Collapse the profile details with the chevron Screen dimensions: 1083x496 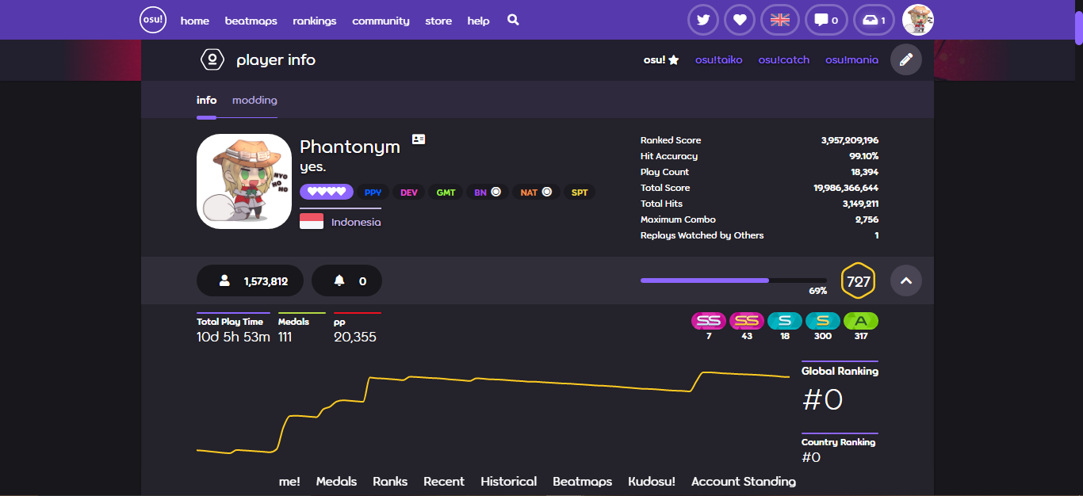(906, 280)
